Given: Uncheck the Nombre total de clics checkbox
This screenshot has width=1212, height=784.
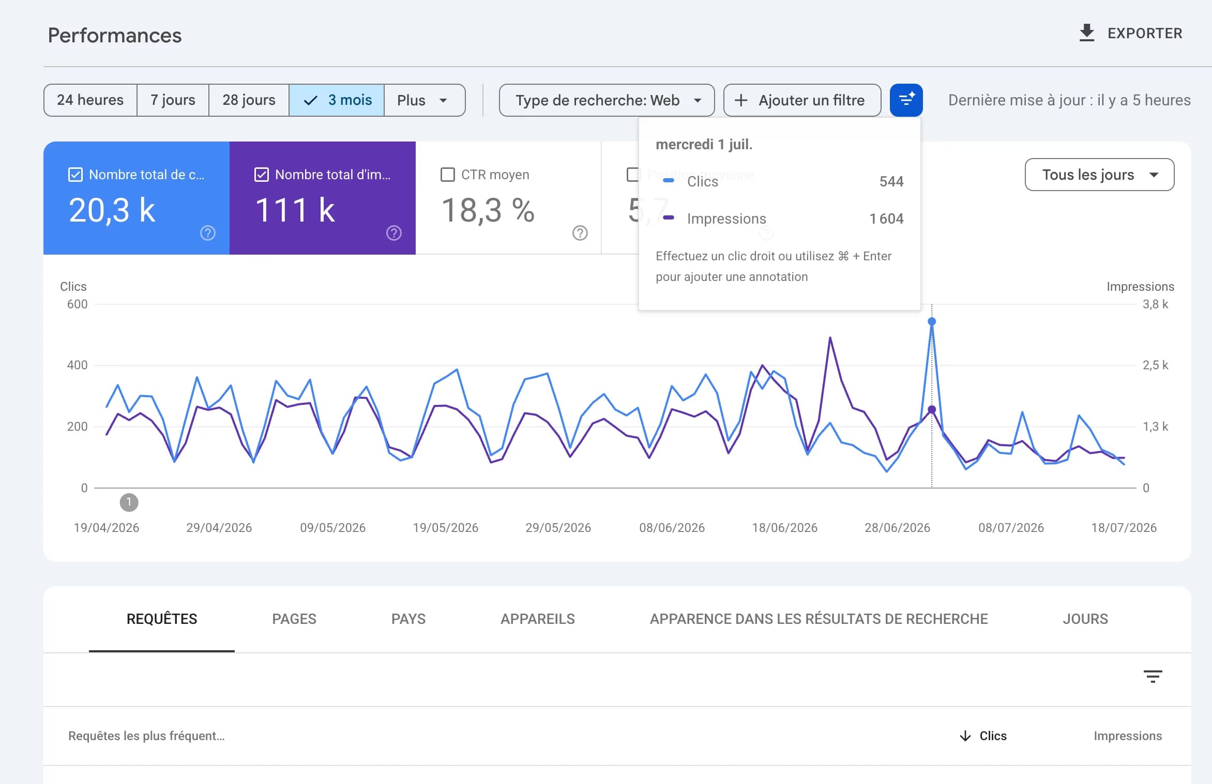Looking at the screenshot, I should [75, 175].
